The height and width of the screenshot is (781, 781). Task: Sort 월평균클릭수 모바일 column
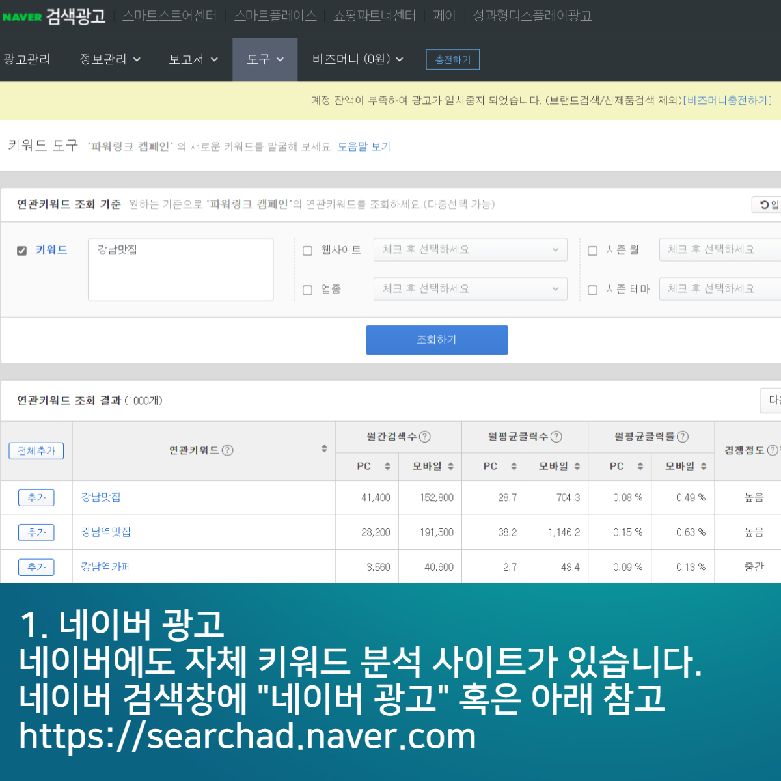[577, 466]
